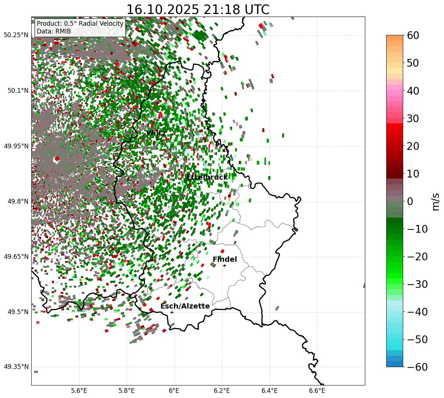Viewport: 444px width, 398px height.
Task: Click the title '16.10.2025 21:18 UTC'
Action: [198, 10]
